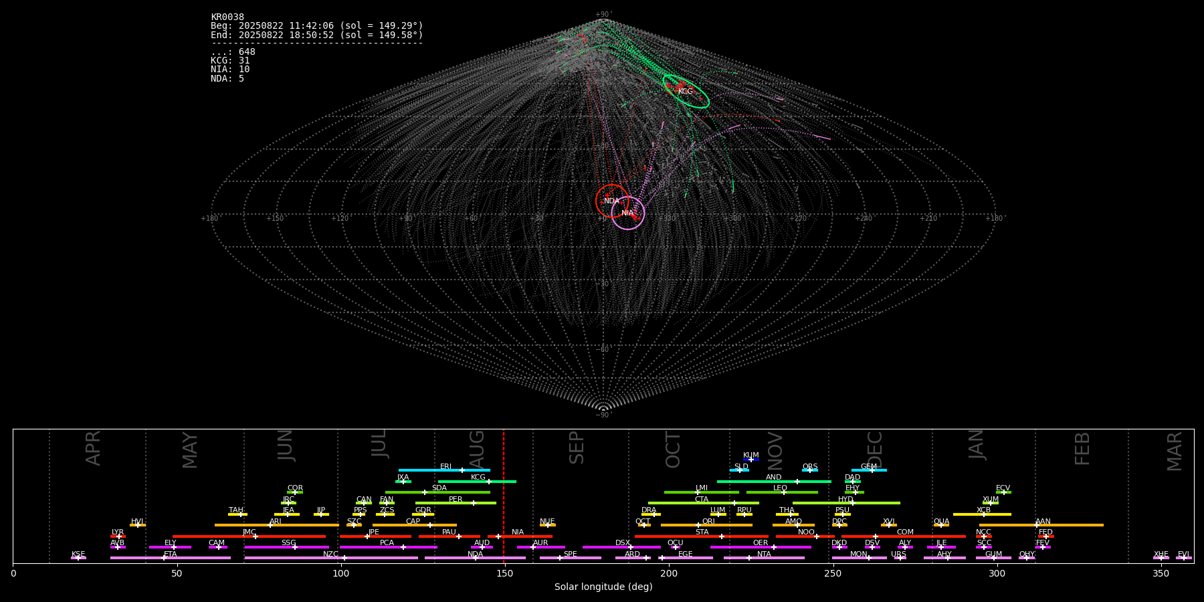Click the NOV month label
Viewport: 1204px width, 602px height.
click(775, 451)
